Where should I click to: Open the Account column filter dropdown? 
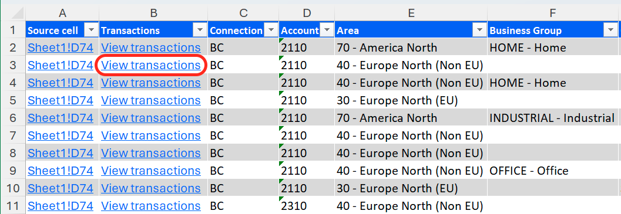(327, 30)
